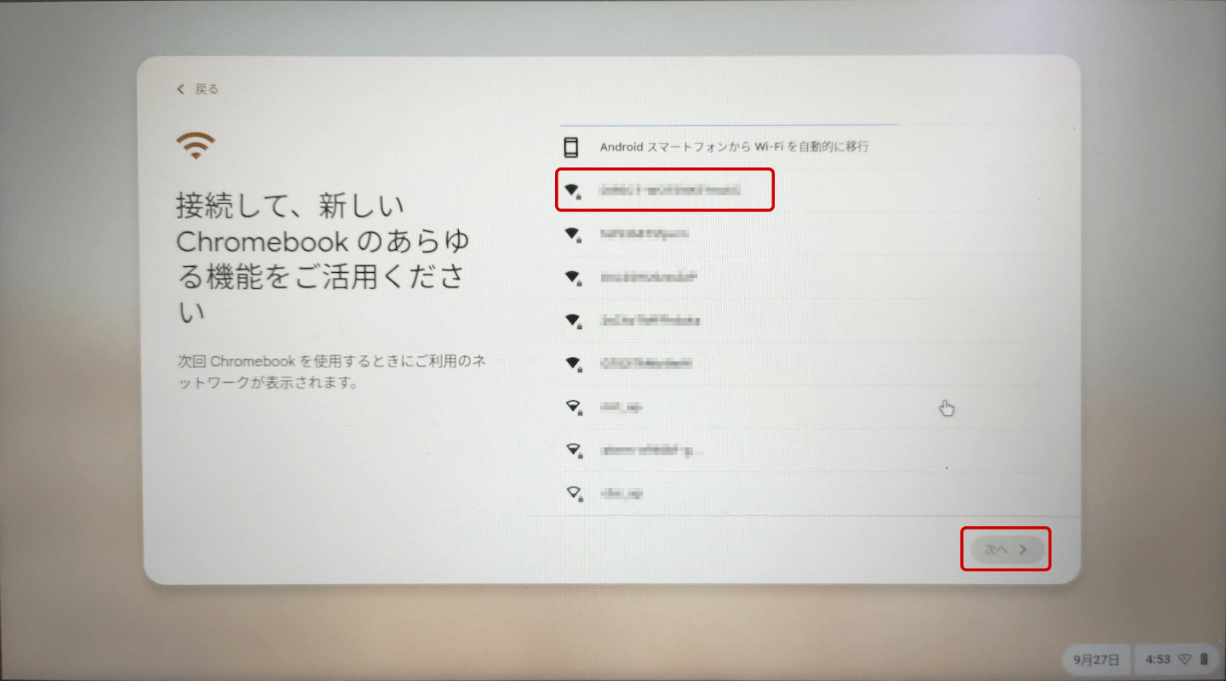Click the back chevron arrow beside 戻る
Viewport: 1226px width, 681px height.
180,89
